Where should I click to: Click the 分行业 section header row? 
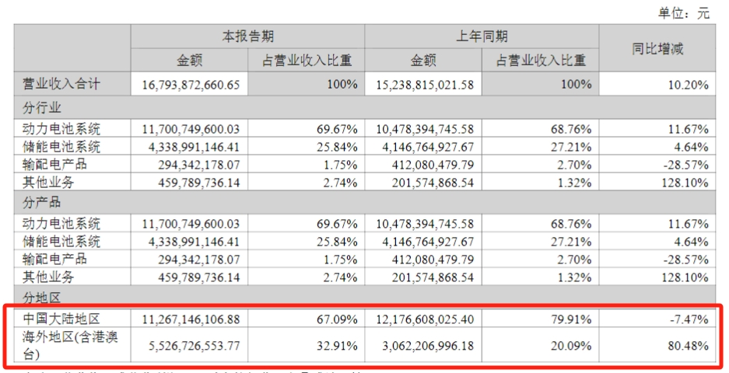pyautogui.click(x=44, y=106)
